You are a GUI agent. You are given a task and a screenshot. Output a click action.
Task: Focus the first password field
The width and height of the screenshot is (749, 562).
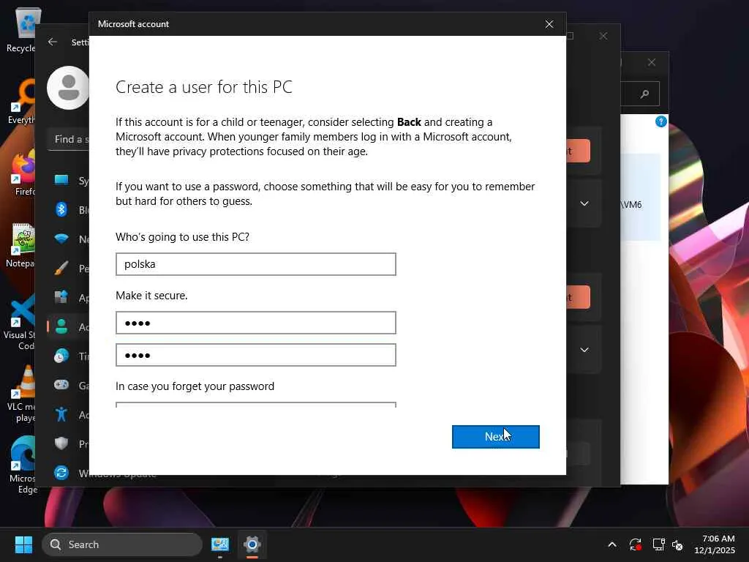pyautogui.click(x=255, y=323)
